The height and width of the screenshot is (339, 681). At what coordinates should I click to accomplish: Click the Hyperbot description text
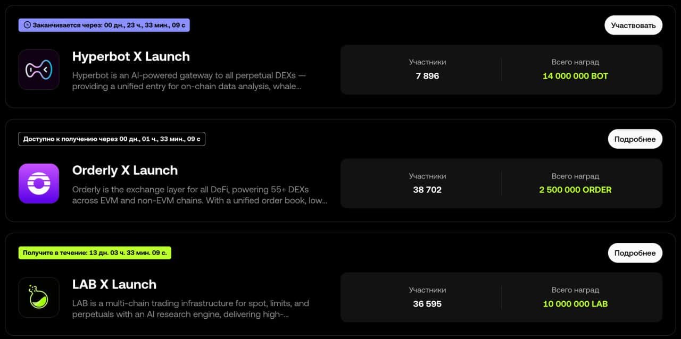(189, 81)
